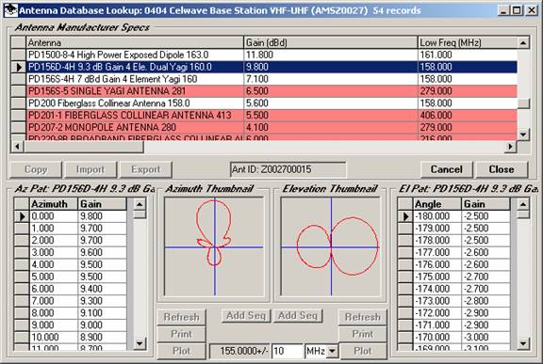This screenshot has width=543, height=364.
Task: Select row PD156S-4H 7 dBd Gain Yagi
Action: [271, 79]
